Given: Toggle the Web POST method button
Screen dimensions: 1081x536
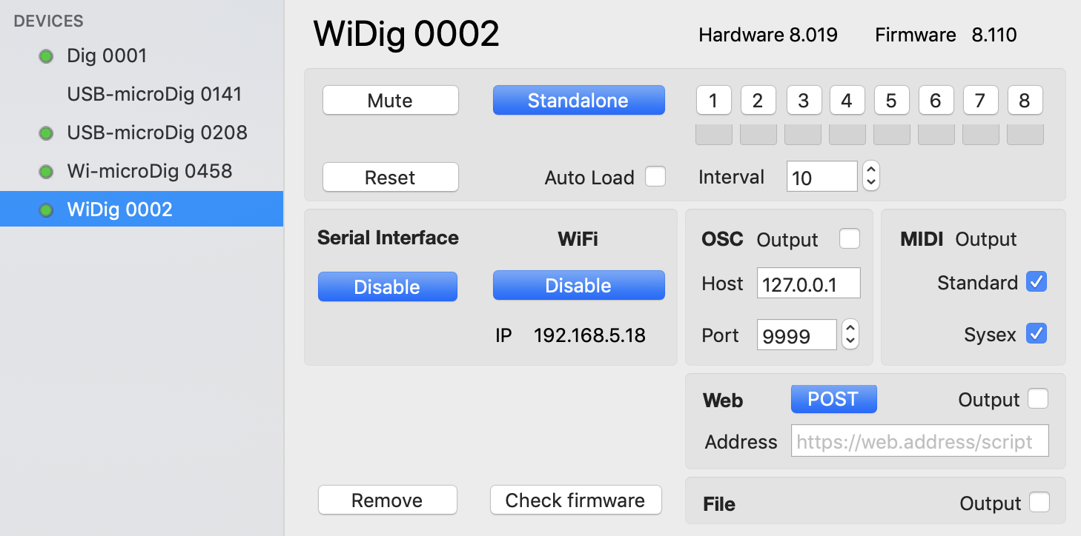Looking at the screenshot, I should tap(833, 399).
